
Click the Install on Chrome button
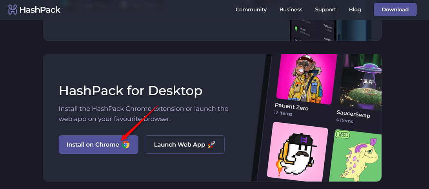98,144
